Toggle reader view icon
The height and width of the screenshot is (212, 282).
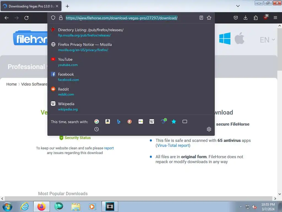click(201, 18)
